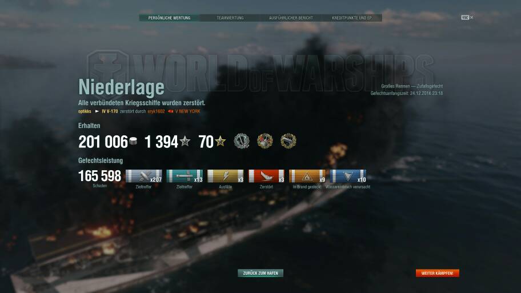Screen dimensions: 521x293
Task: Open the Teamwertung tab
Action: point(230,18)
